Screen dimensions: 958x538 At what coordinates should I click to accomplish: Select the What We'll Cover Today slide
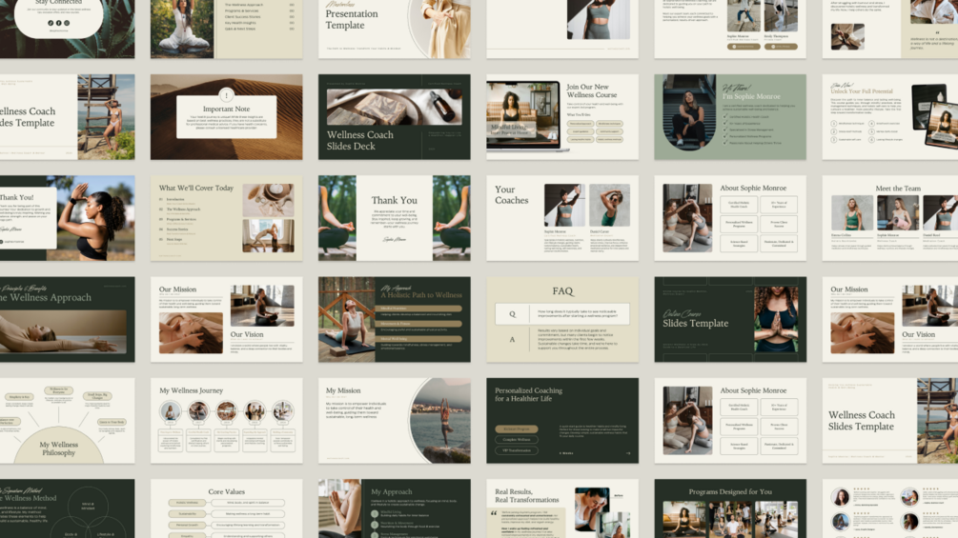(x=226, y=218)
